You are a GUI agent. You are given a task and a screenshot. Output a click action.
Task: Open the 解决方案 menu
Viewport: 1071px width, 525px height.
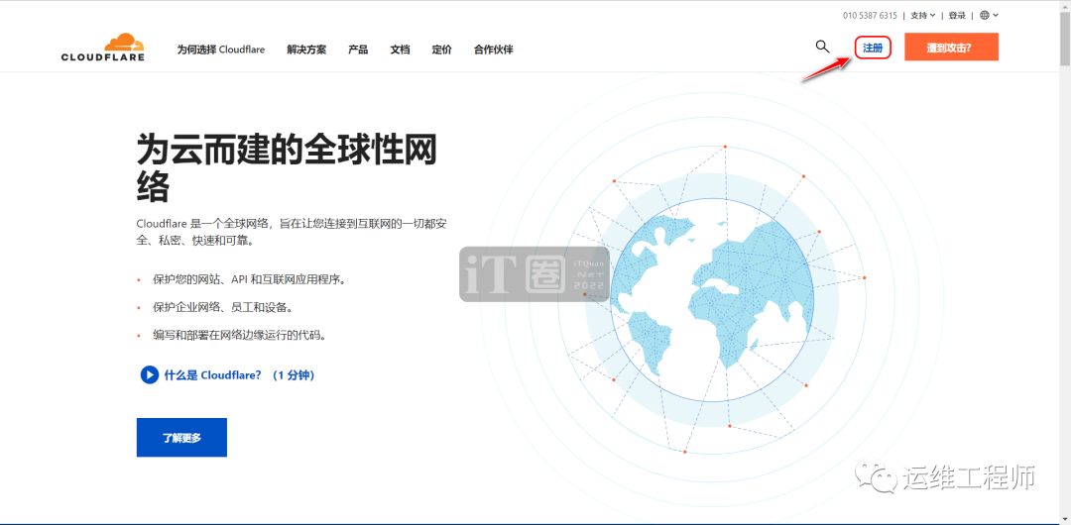click(x=306, y=50)
